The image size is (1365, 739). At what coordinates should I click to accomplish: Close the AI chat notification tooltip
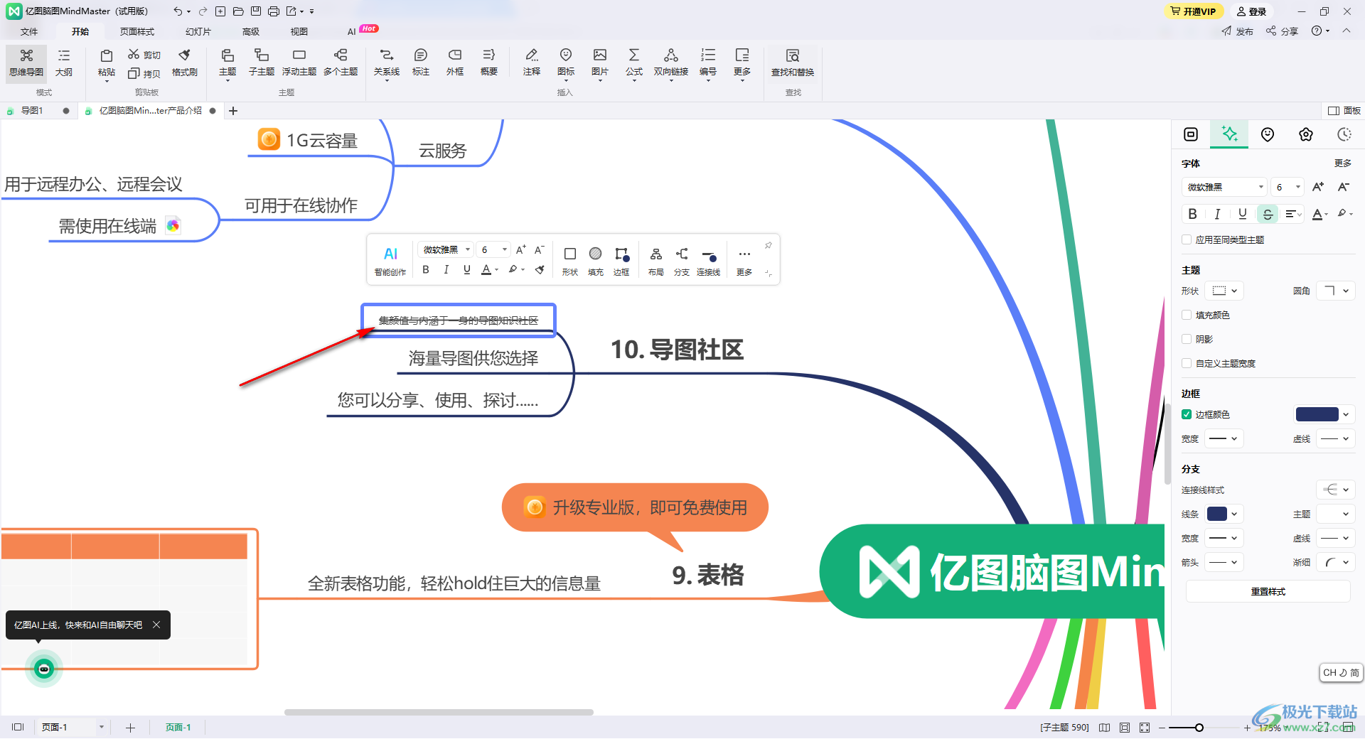coord(156,625)
